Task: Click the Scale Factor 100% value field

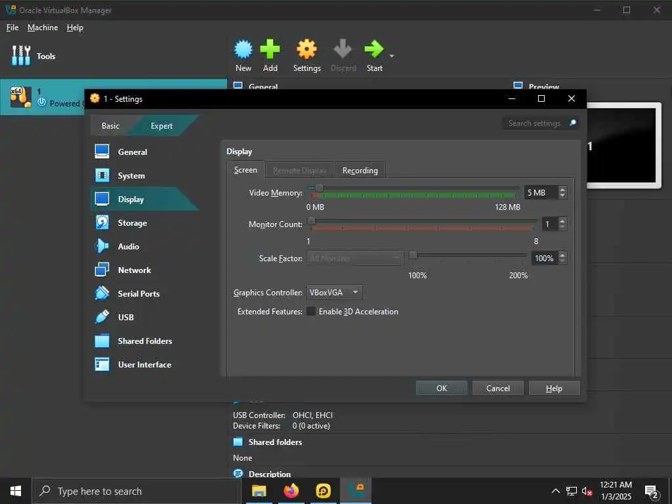Action: pyautogui.click(x=544, y=258)
